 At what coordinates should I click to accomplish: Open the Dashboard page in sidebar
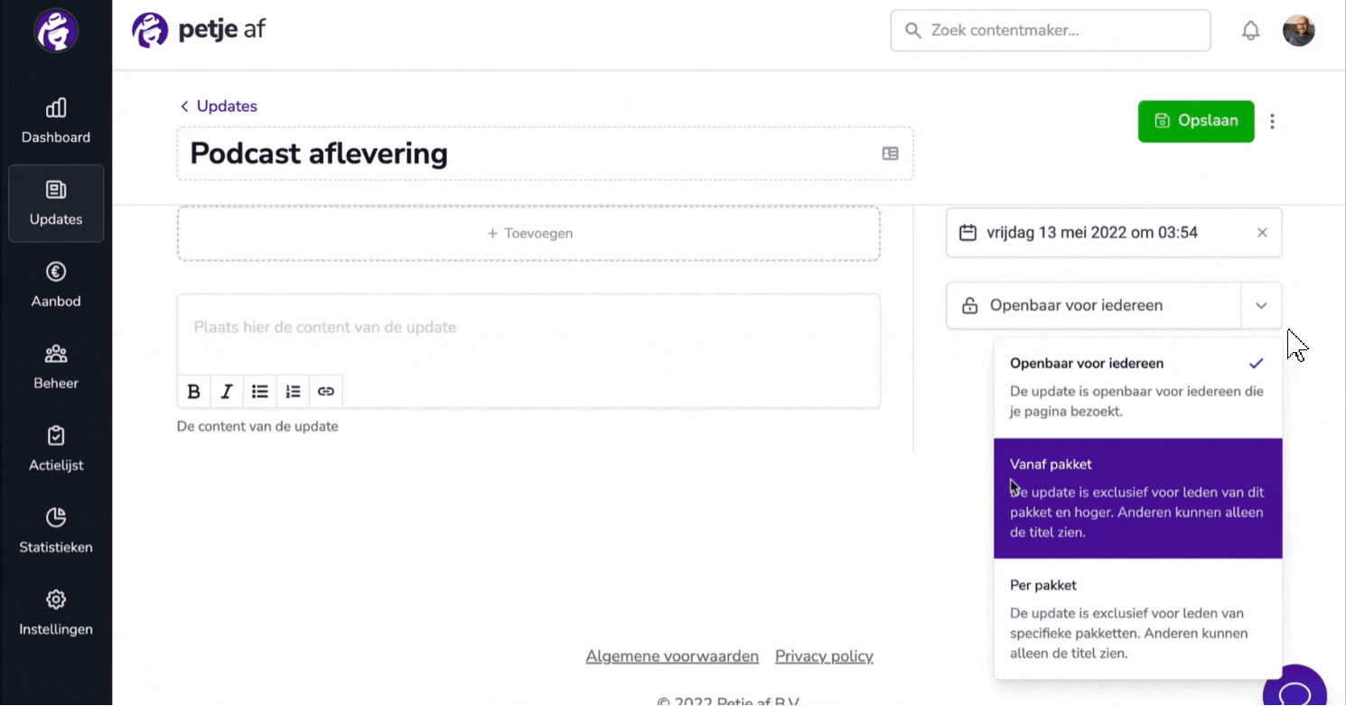click(x=56, y=121)
